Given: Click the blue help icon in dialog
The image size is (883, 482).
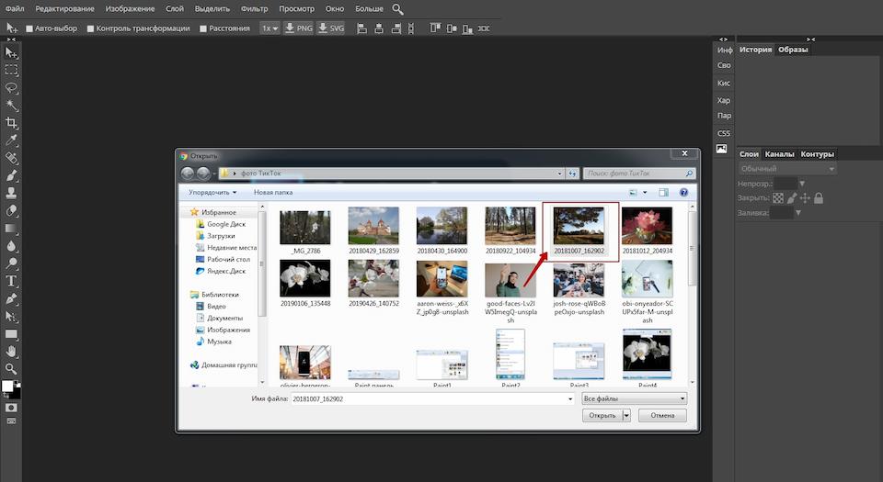Looking at the screenshot, I should (683, 192).
